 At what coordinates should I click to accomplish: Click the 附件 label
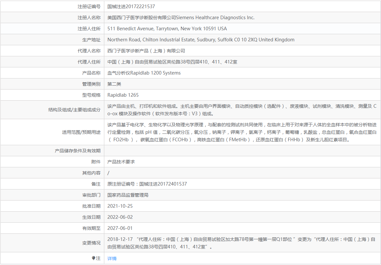click(96, 161)
